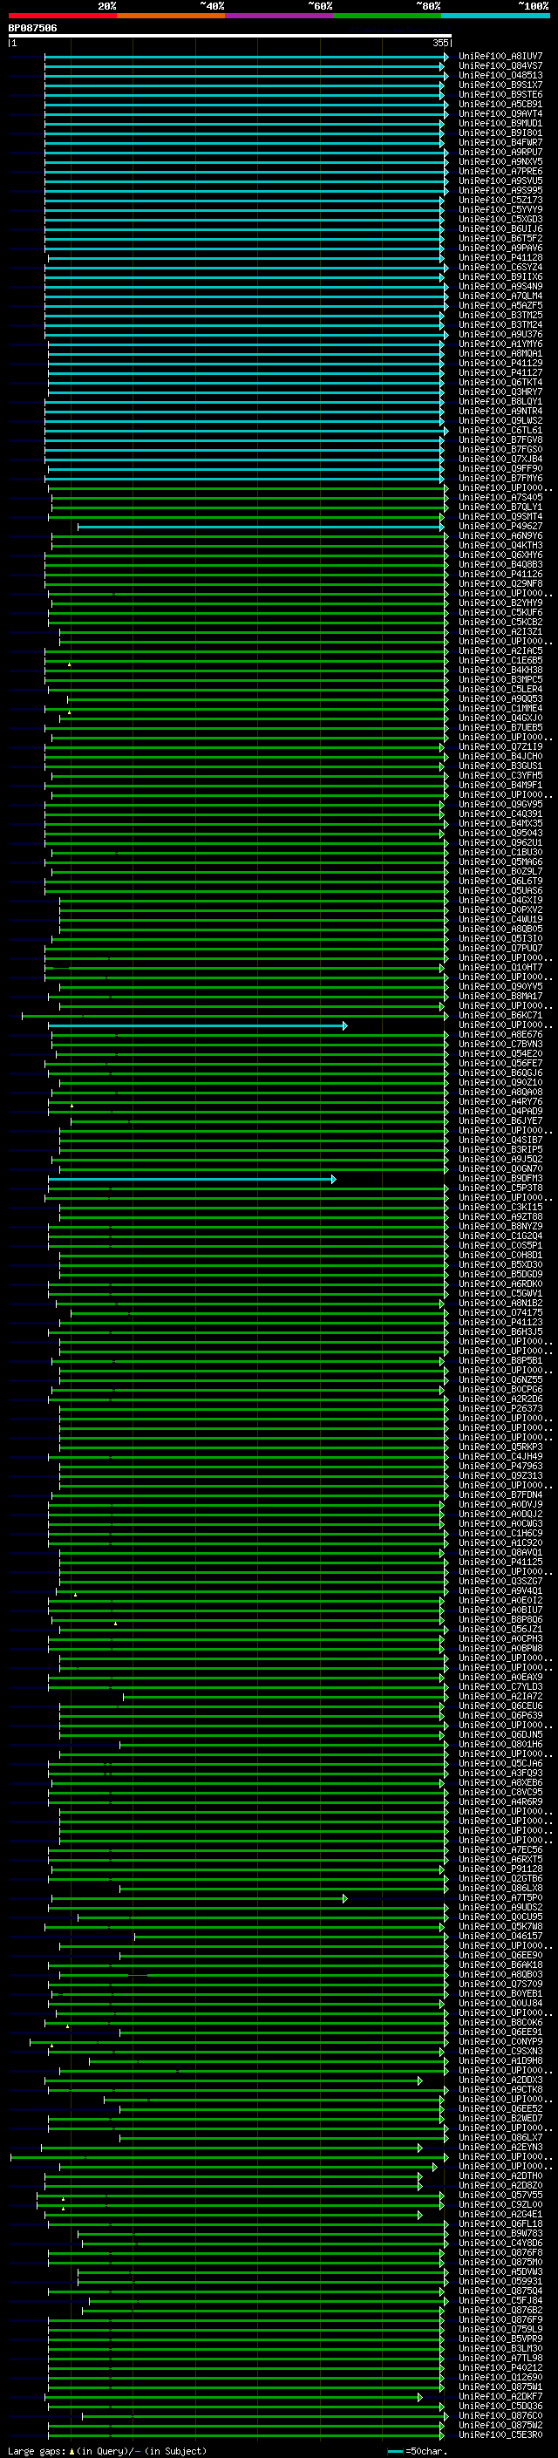The image size is (558, 2458).
Task: Open hit UniRef100_A8IUV7
Action: [500, 57]
